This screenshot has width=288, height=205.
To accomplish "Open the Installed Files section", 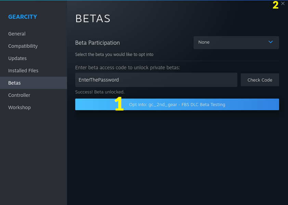I will click(x=23, y=71).
